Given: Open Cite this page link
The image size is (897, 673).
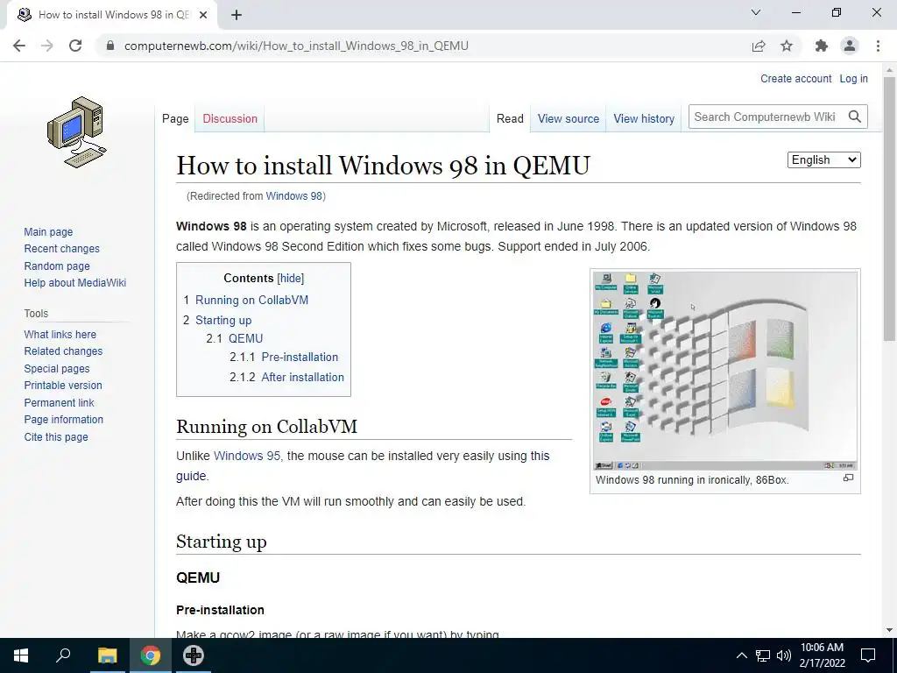Looking at the screenshot, I should pyautogui.click(x=56, y=436).
